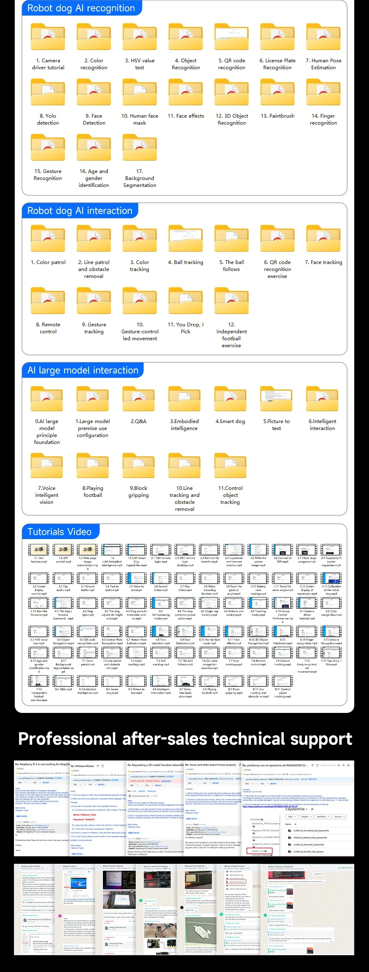Open the Yolo detection folder
Viewport: 369px width, 972px height.
[48, 92]
